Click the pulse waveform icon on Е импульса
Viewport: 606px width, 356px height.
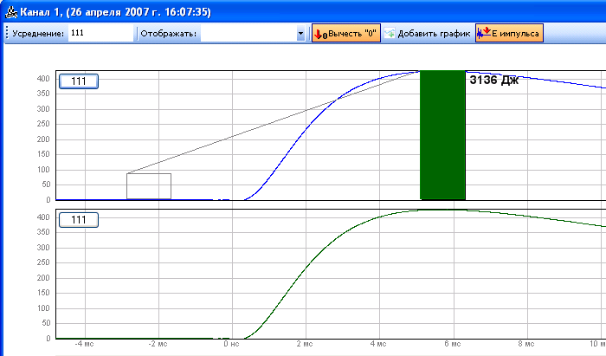pyautogui.click(x=484, y=33)
